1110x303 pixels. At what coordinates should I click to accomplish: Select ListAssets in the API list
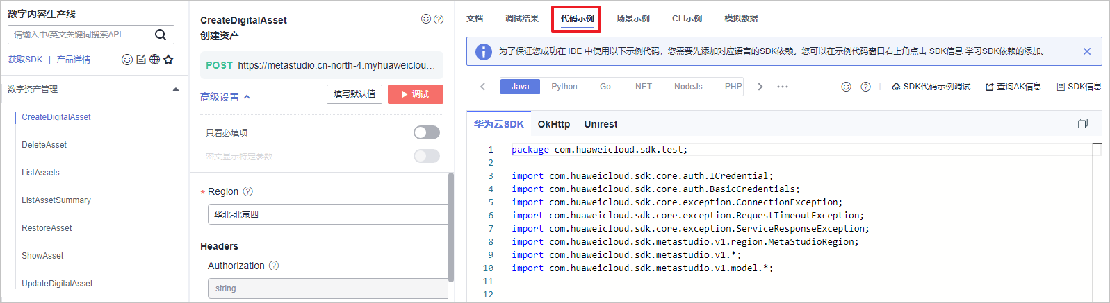pyautogui.click(x=40, y=173)
